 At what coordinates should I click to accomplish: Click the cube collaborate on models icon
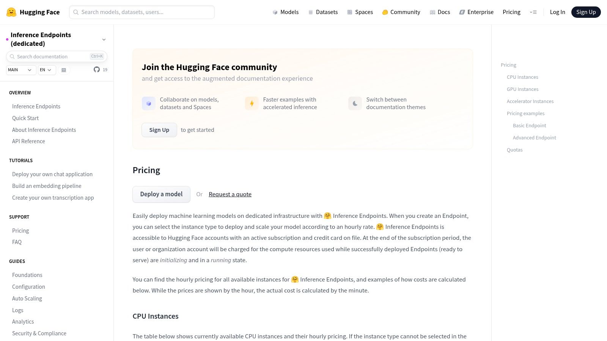point(149,103)
